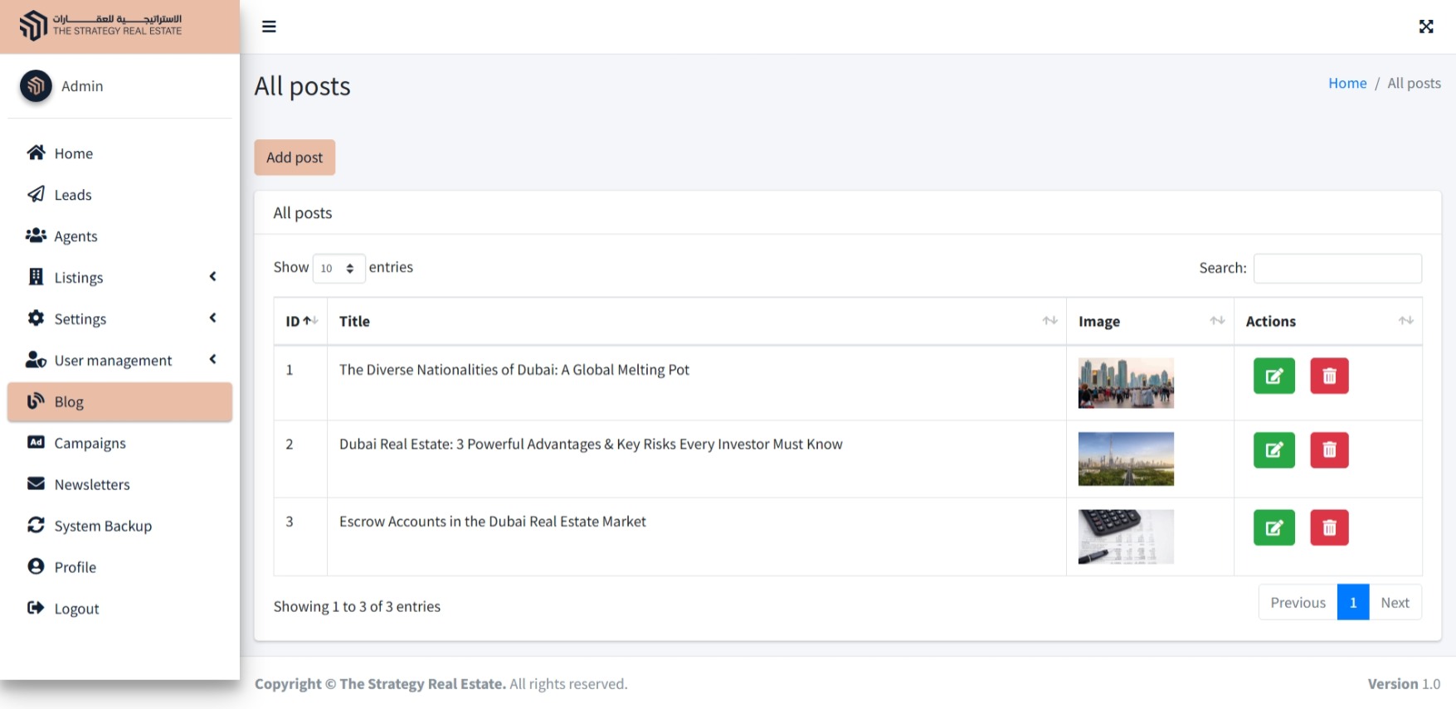Sort the table by ID column
The height and width of the screenshot is (709, 1456).
click(x=300, y=322)
